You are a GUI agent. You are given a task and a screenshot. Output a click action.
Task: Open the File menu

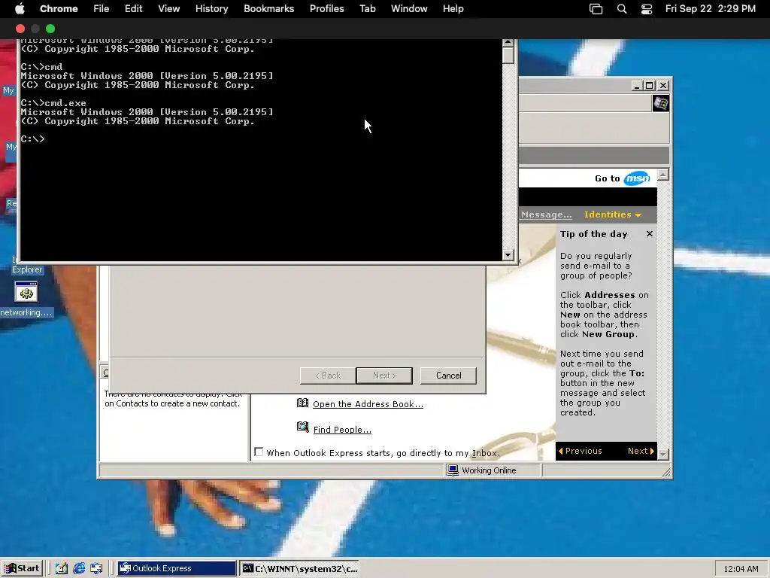(x=102, y=9)
